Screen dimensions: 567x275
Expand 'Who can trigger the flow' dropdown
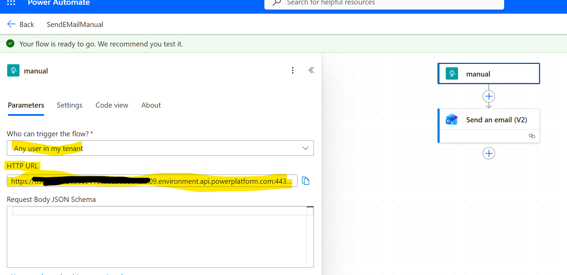click(x=305, y=148)
